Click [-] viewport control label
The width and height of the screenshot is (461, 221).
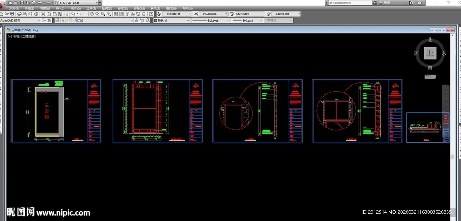pos(10,36)
